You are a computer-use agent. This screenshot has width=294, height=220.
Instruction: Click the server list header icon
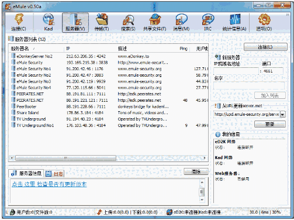coord(11,39)
